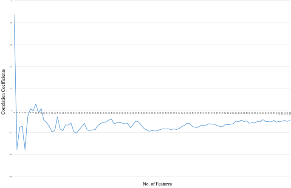The height and width of the screenshot is (188, 291).
Task: Select the line's highest starting point near 0.88
Action: click(14, 14)
